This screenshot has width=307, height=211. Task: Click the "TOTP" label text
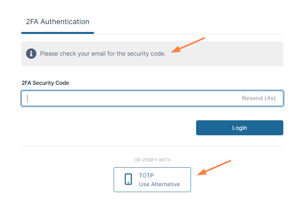click(x=146, y=176)
